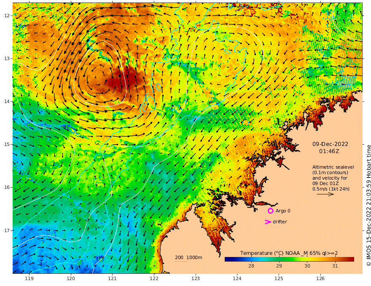The height and width of the screenshot is (286, 371).
Task: Click latitude axis label -14
Action: pos(6,101)
